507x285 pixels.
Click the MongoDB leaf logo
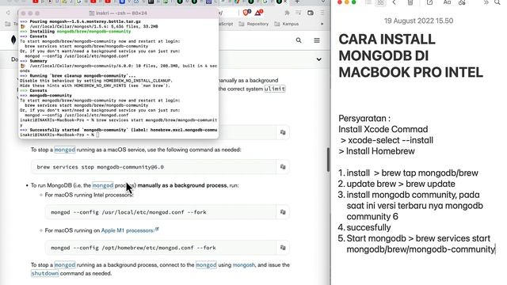(x=13, y=40)
